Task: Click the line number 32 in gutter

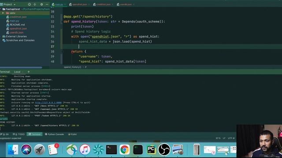Action: (x=52, y=22)
